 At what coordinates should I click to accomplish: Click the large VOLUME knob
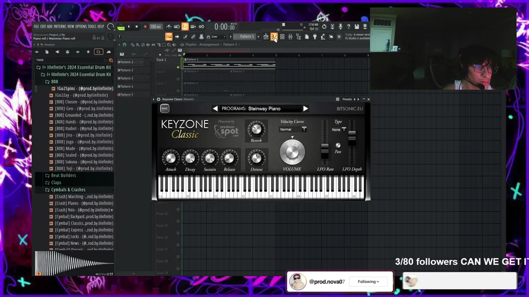pyautogui.click(x=292, y=152)
